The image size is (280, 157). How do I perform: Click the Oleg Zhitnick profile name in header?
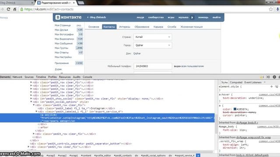pyautogui.click(x=98, y=17)
